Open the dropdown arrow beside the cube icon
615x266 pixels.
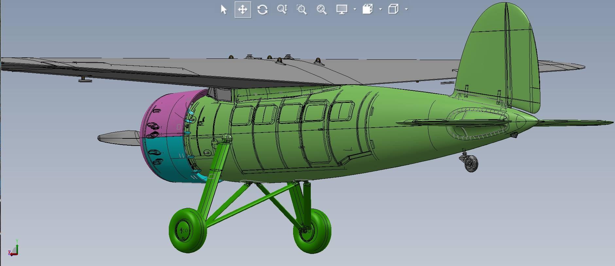[406, 9]
